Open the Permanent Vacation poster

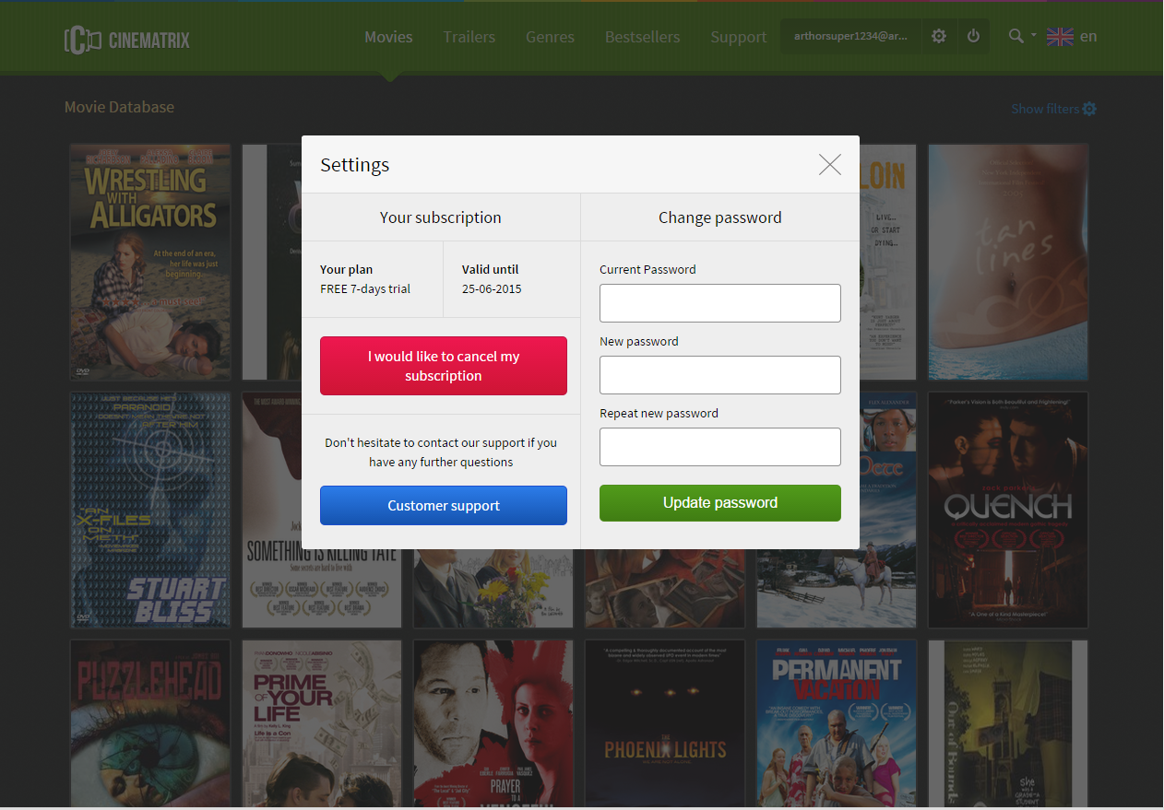(837, 723)
